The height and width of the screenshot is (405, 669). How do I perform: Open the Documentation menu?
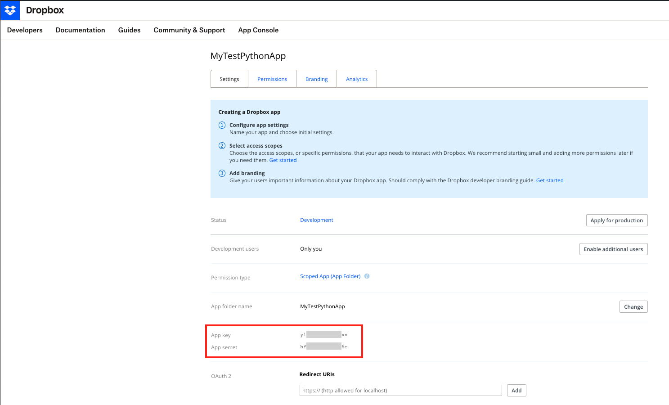(81, 30)
